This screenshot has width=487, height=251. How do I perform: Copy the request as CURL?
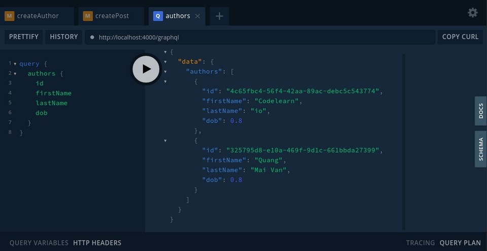point(460,37)
